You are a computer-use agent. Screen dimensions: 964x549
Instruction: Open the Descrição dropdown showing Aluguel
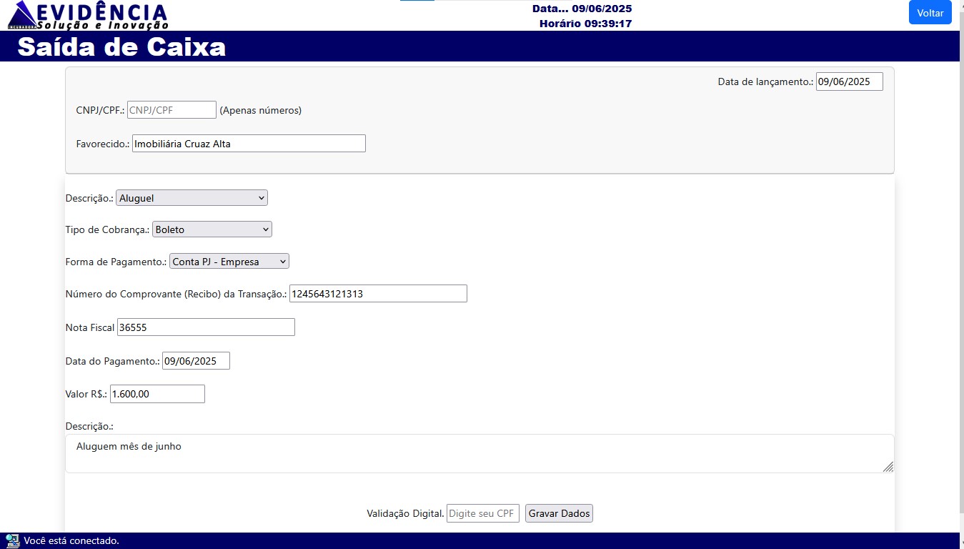coord(192,198)
